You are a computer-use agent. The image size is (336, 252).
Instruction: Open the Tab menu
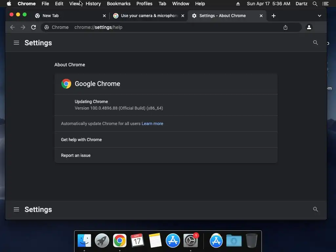tap(162, 4)
